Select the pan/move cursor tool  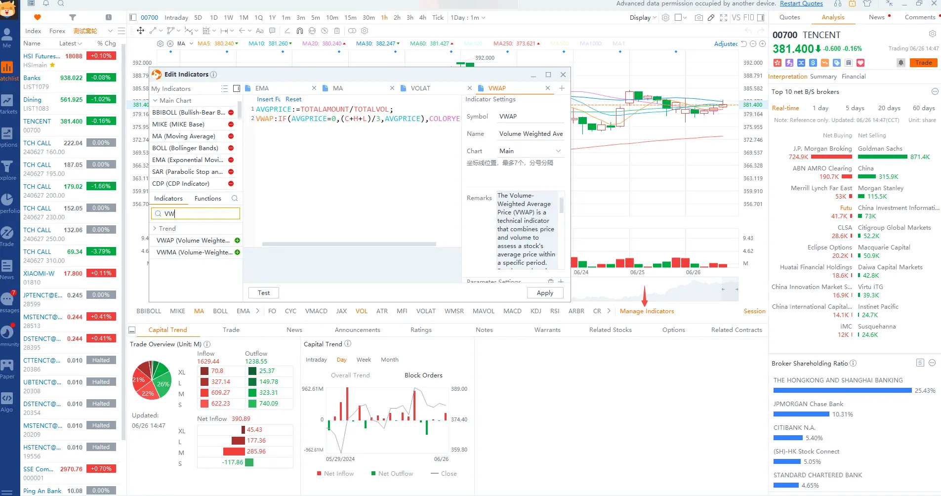141,31
